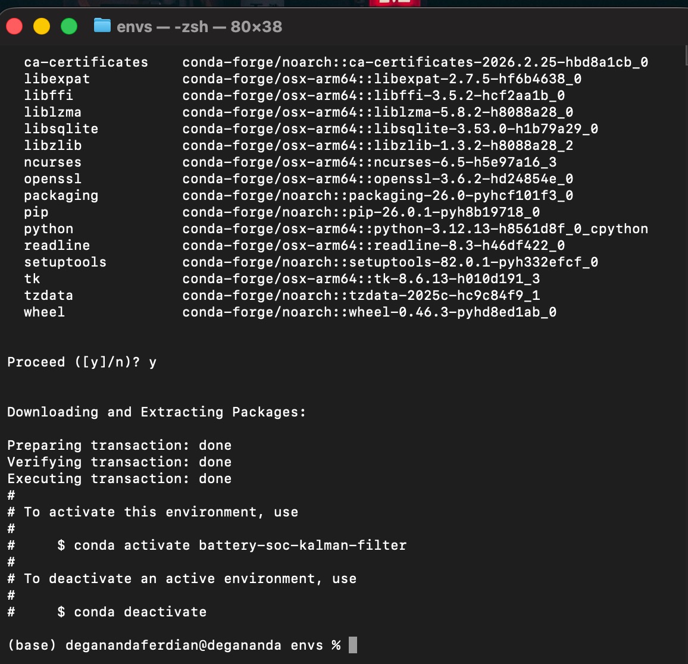Click the 'Downloading and Extracting Packages:' line

[x=156, y=412]
